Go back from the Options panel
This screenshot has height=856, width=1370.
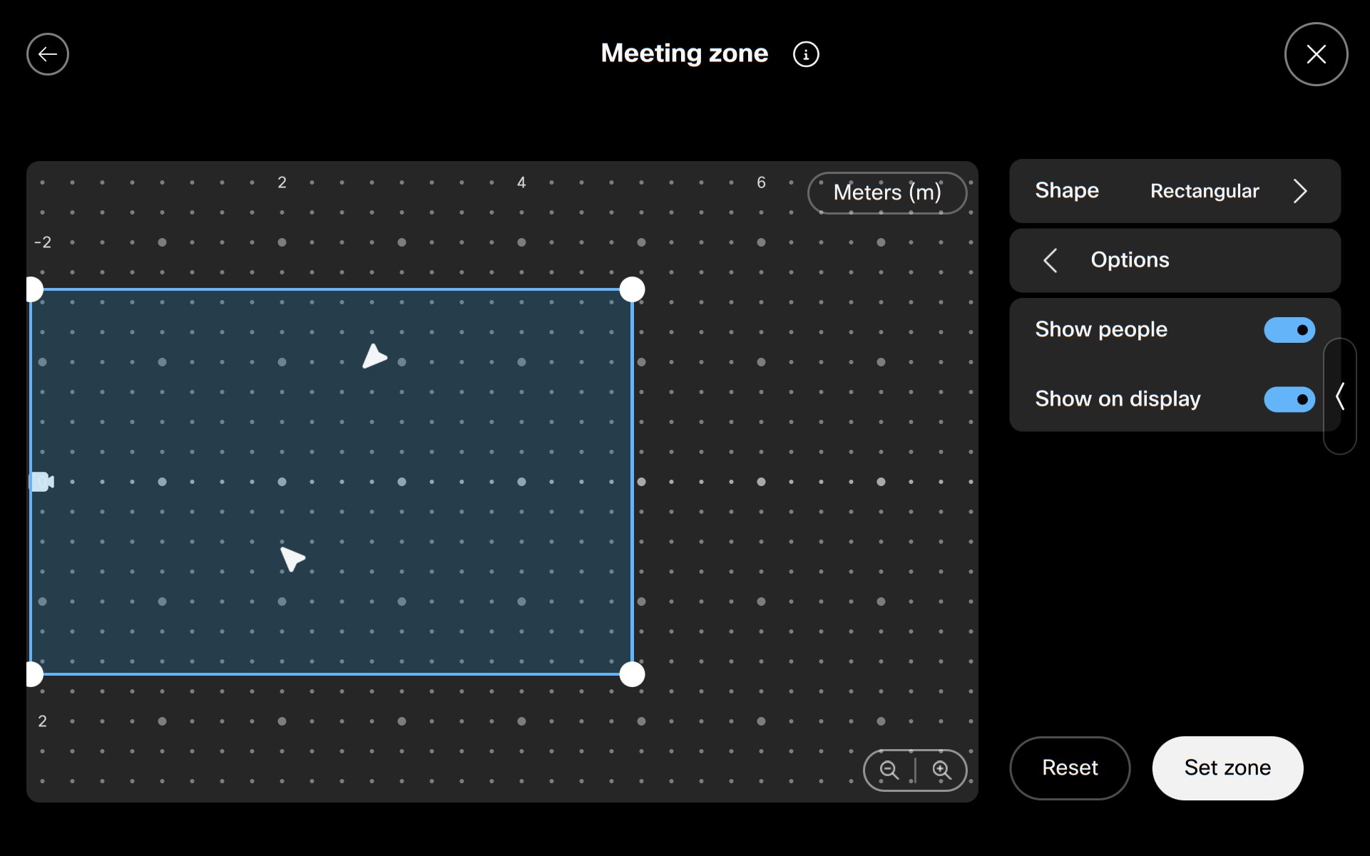tap(1050, 259)
